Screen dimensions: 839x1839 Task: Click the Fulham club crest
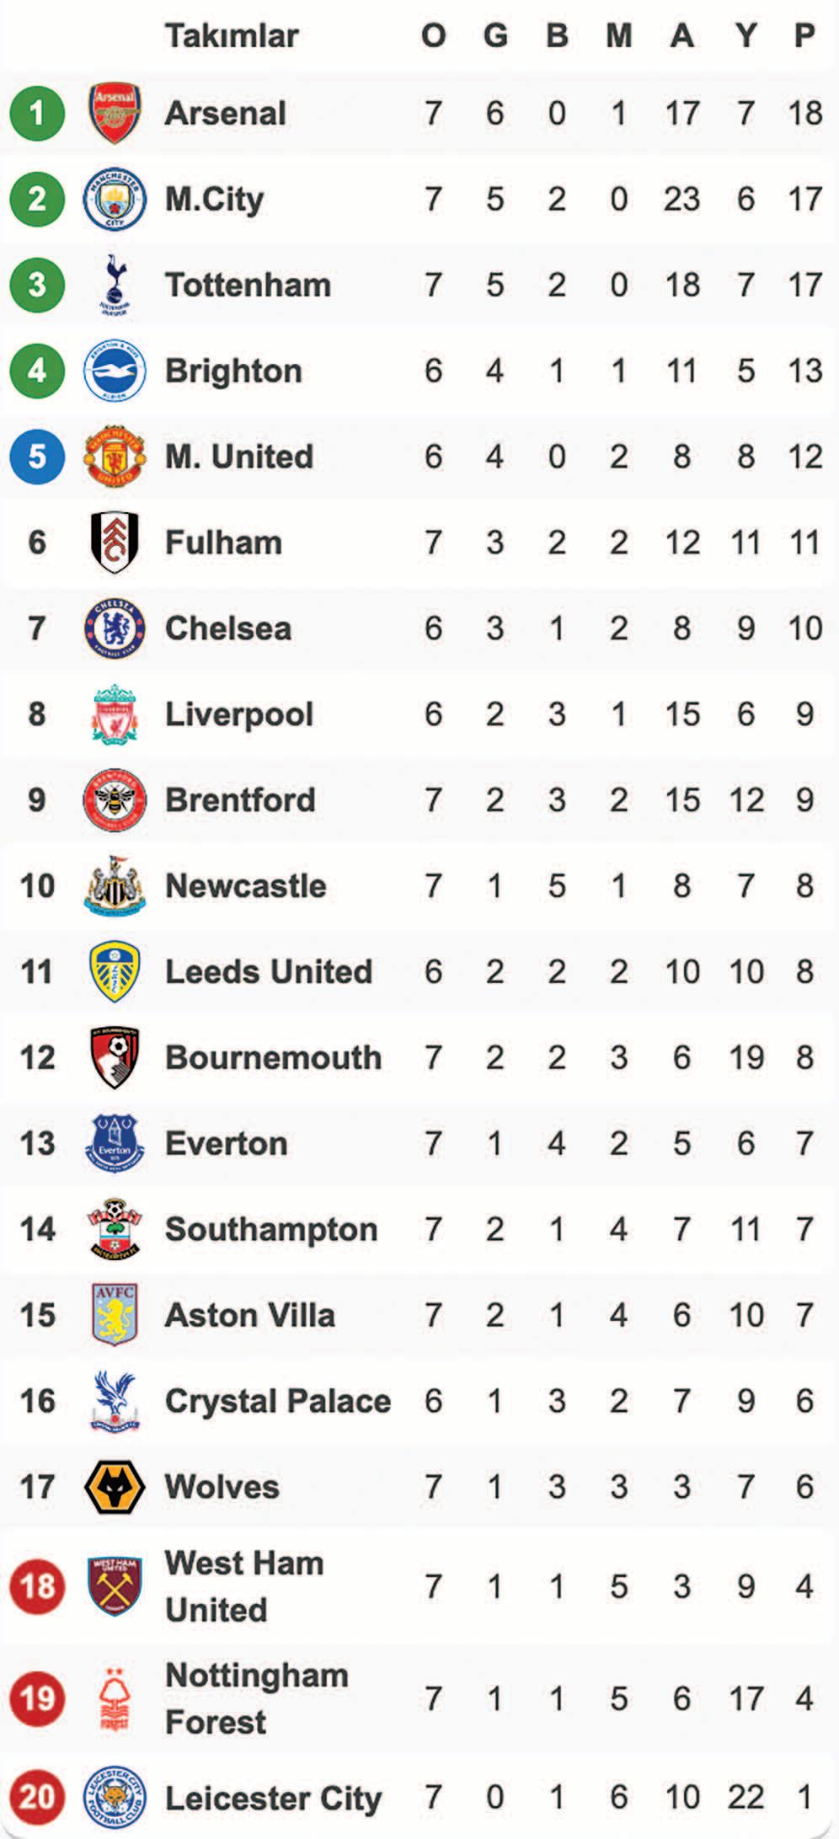click(115, 542)
